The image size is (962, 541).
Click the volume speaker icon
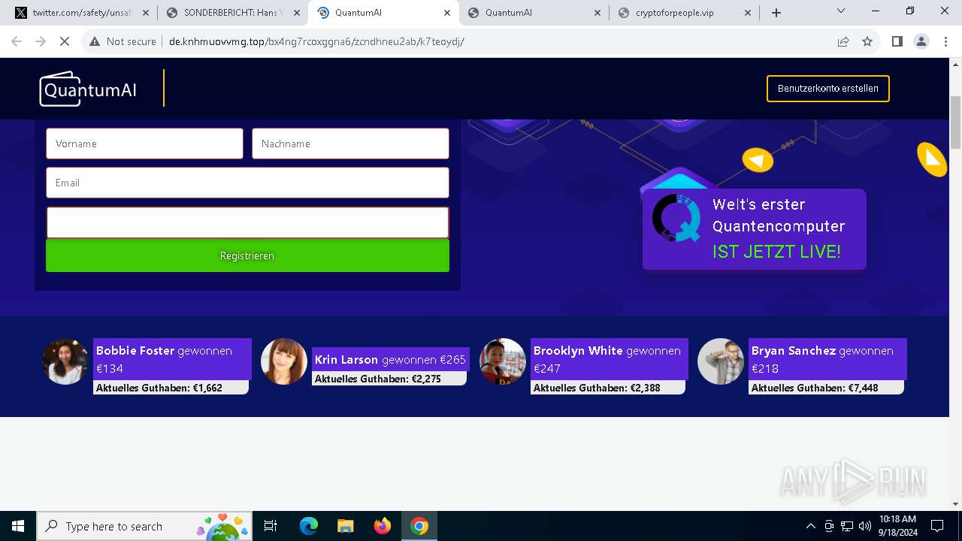coord(865,526)
